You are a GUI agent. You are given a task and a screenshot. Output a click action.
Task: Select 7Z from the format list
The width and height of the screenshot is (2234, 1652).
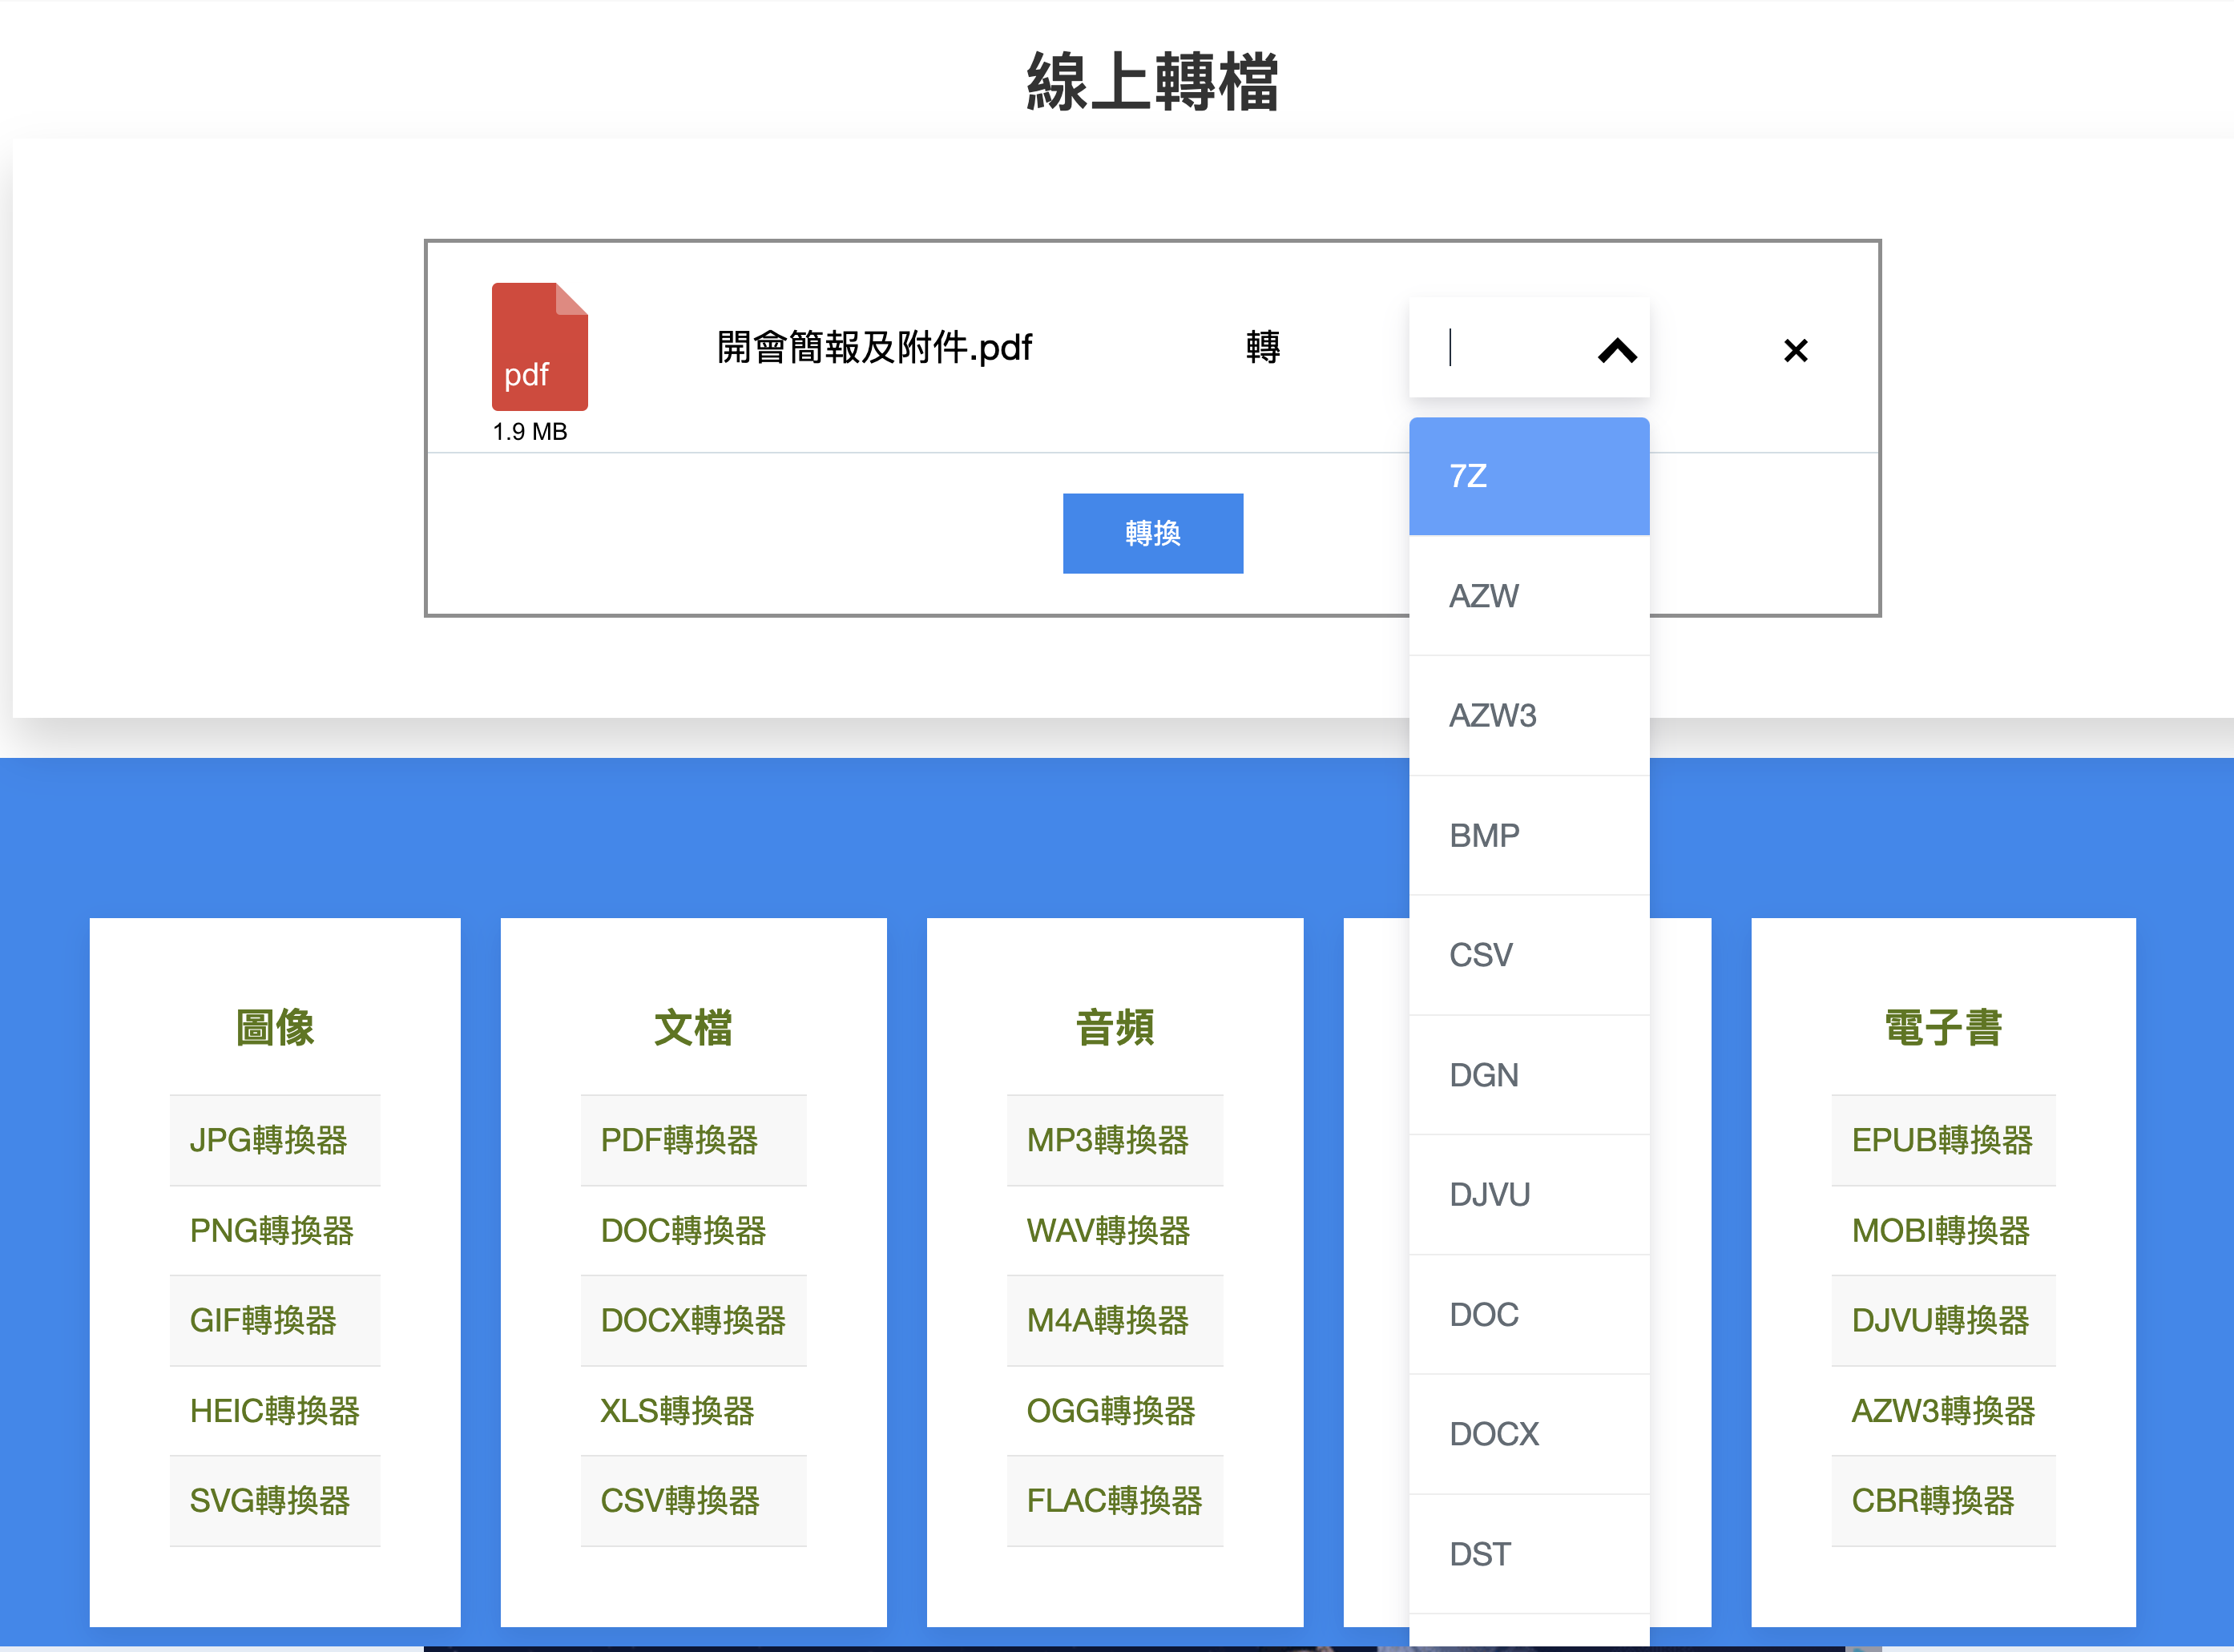pyautogui.click(x=1528, y=476)
